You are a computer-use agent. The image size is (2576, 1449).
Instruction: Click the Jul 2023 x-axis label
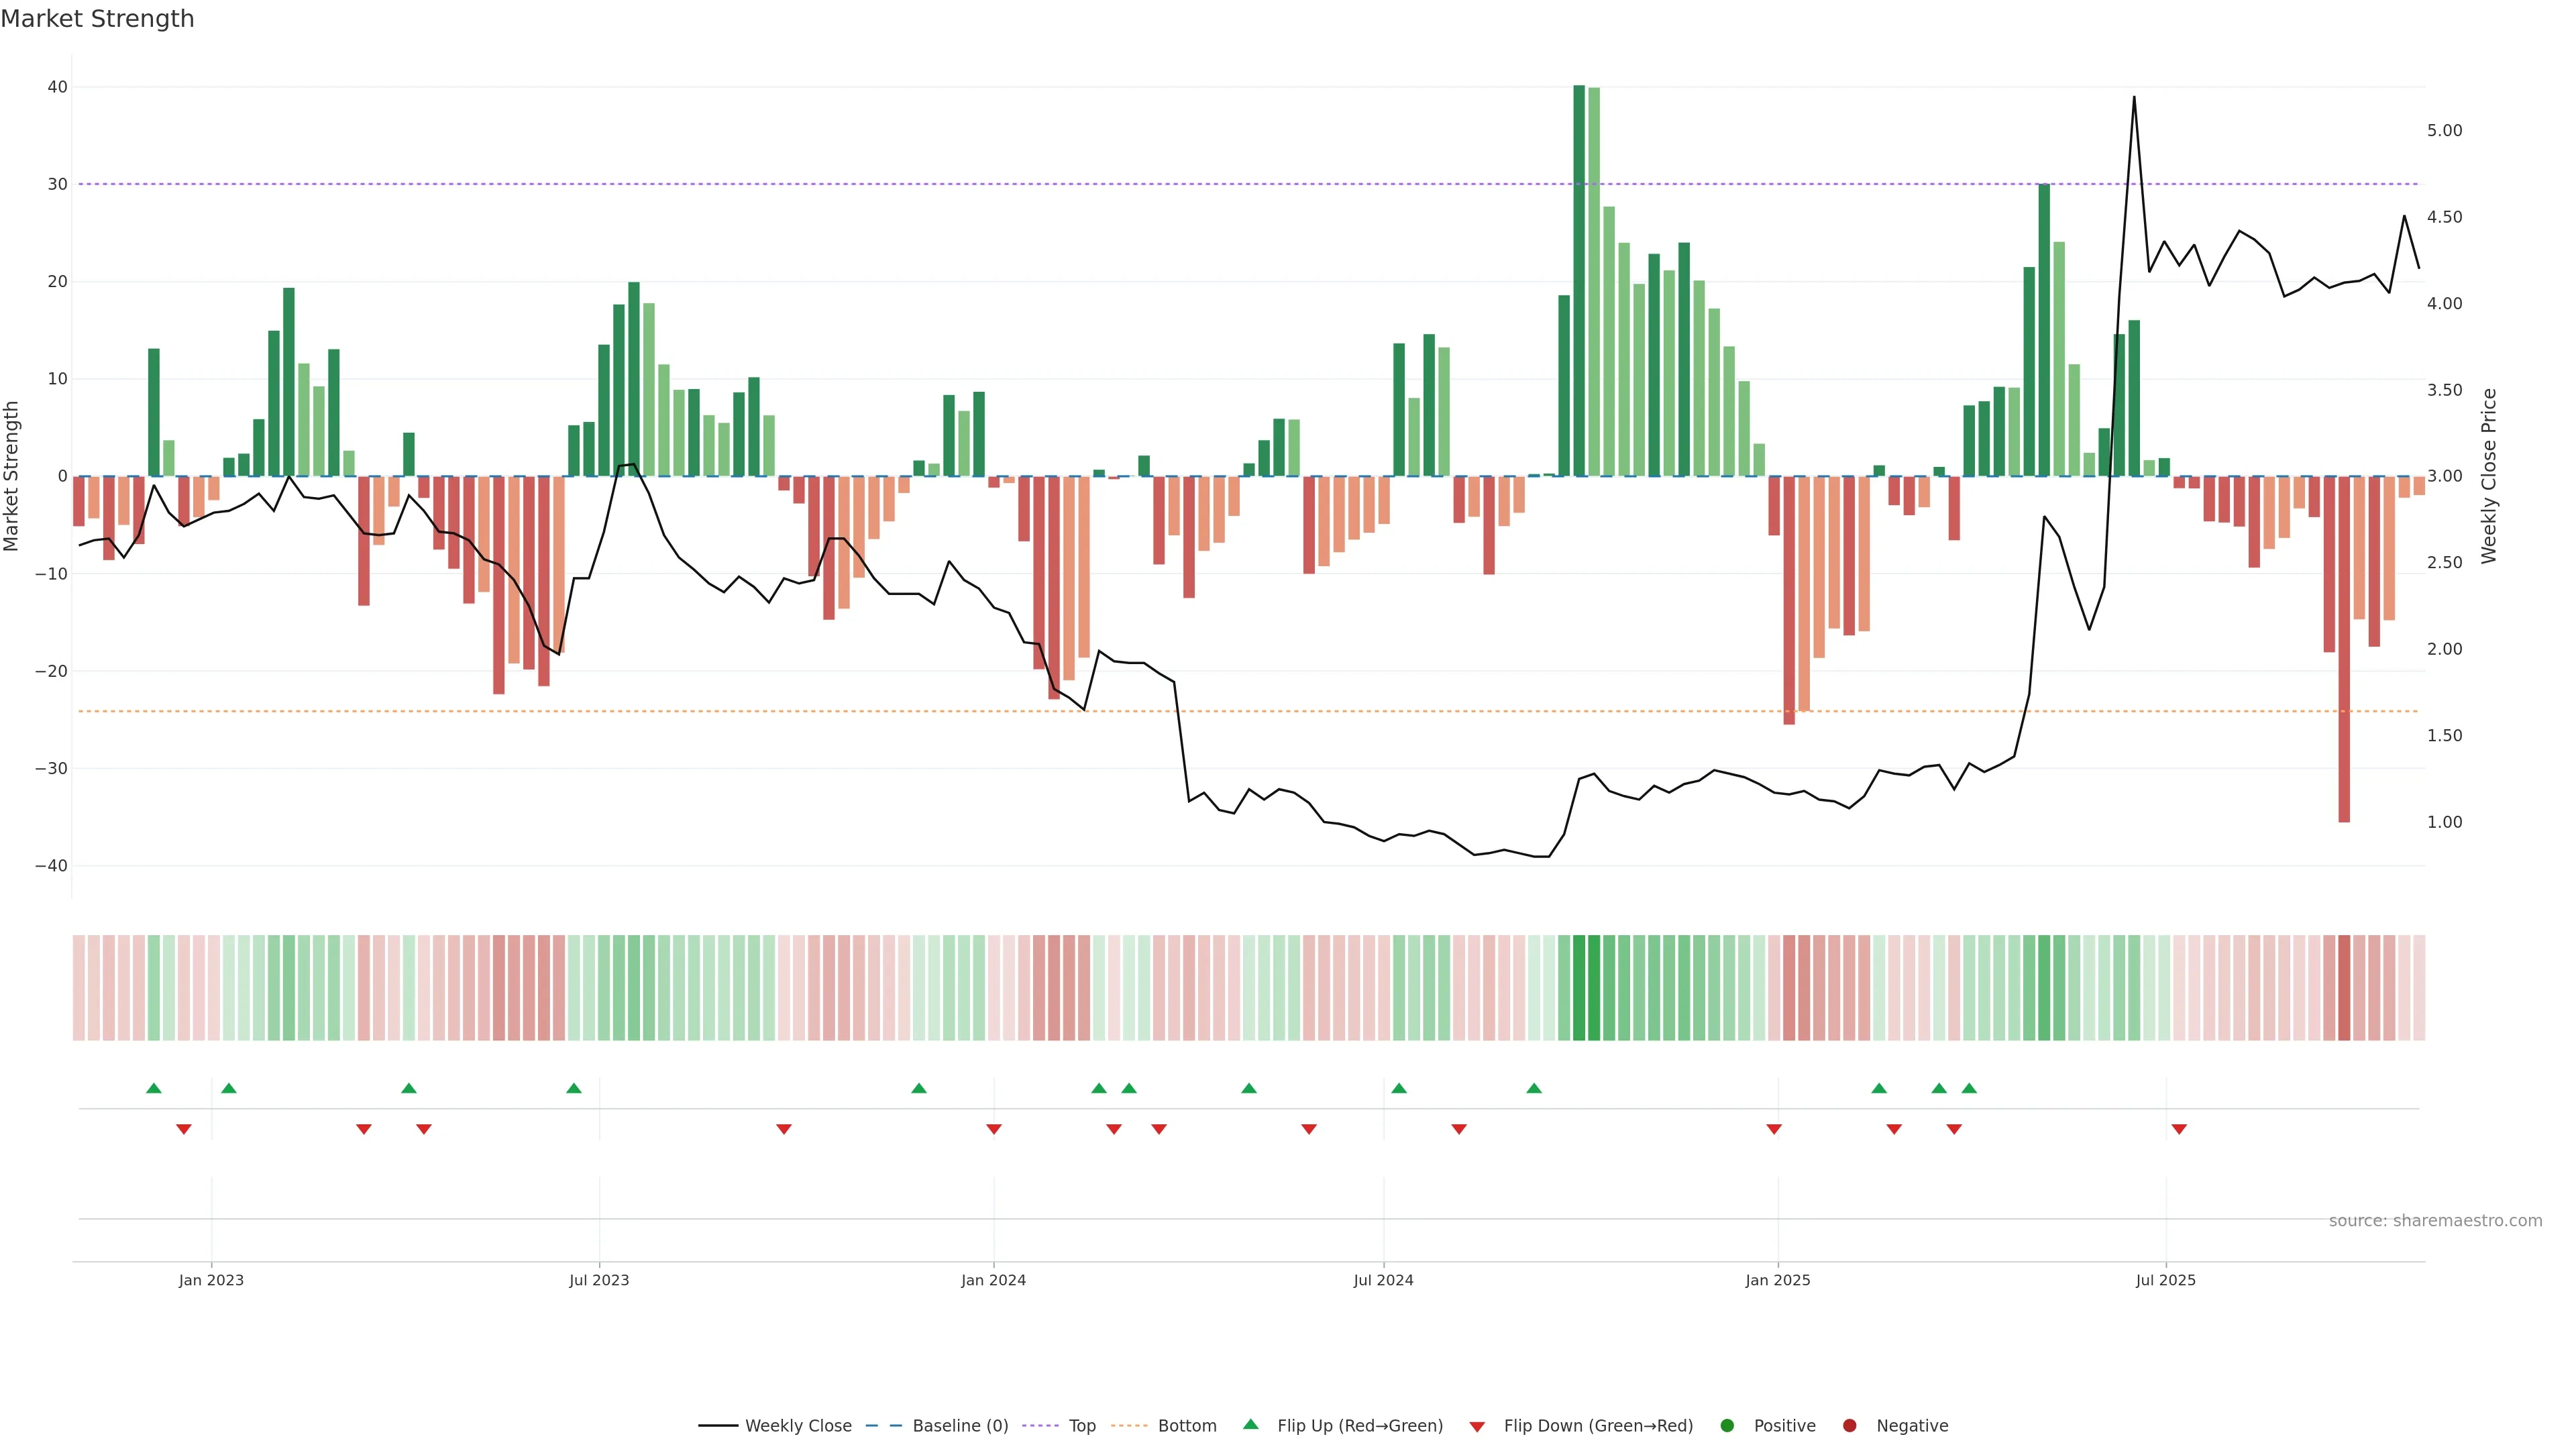coord(599,1280)
